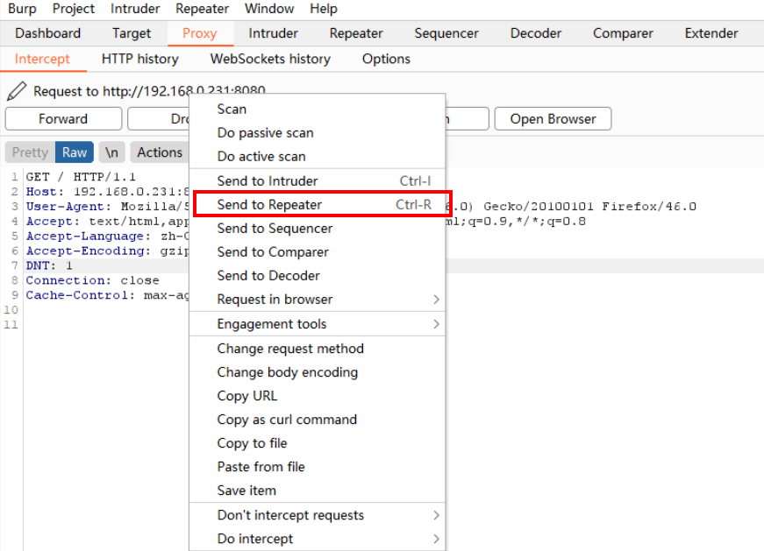This screenshot has width=764, height=551.
Task: Select the Proxy tab
Action: [200, 33]
